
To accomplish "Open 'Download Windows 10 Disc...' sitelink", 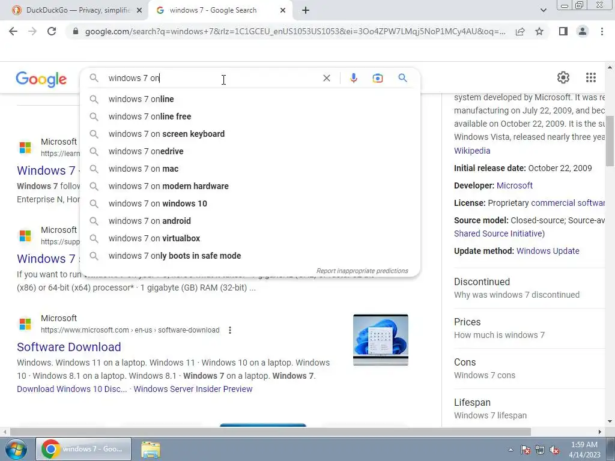I will 72,389.
